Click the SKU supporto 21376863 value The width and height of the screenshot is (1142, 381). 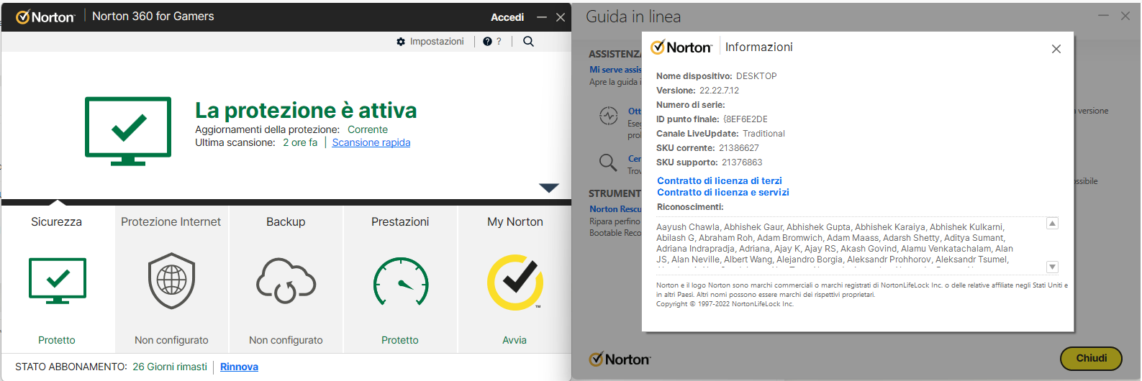pos(742,162)
